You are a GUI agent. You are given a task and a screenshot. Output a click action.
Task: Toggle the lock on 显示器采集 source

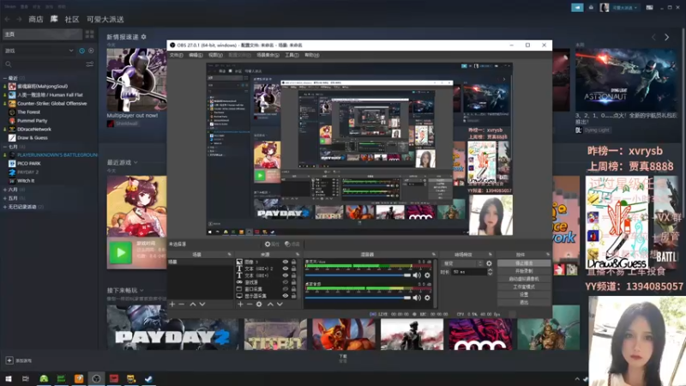pos(294,296)
